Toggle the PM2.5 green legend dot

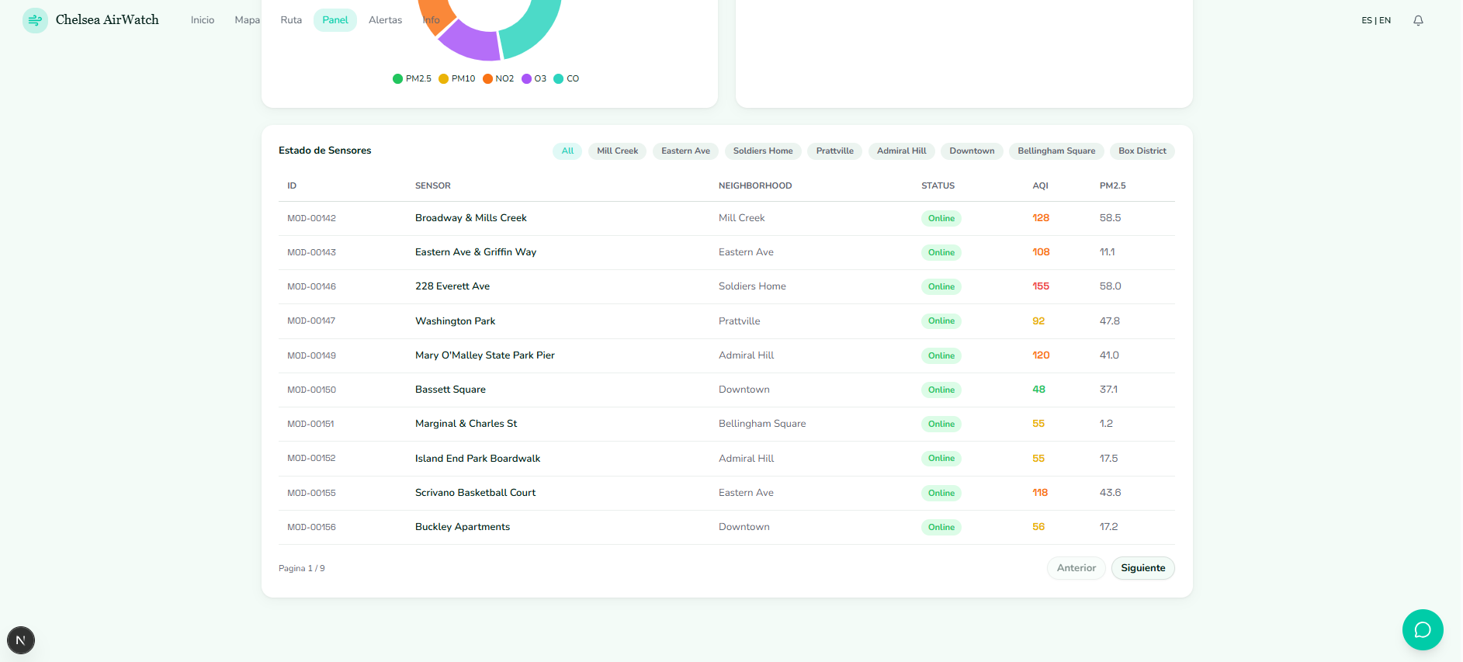[397, 78]
